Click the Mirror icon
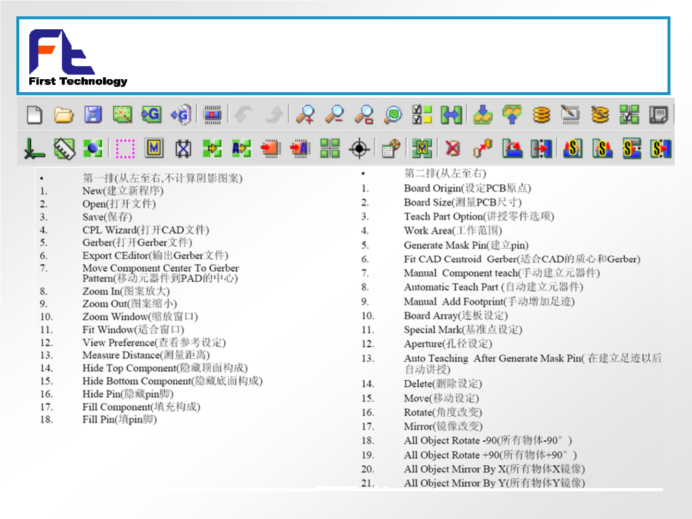 (541, 149)
